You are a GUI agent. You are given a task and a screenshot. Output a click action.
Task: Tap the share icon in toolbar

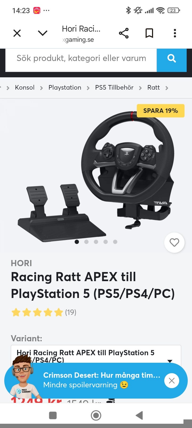tap(124, 33)
